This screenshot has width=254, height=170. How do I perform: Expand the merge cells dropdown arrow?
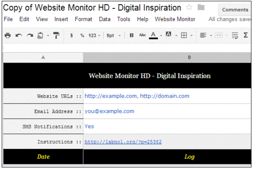pyautogui.click(x=226, y=35)
